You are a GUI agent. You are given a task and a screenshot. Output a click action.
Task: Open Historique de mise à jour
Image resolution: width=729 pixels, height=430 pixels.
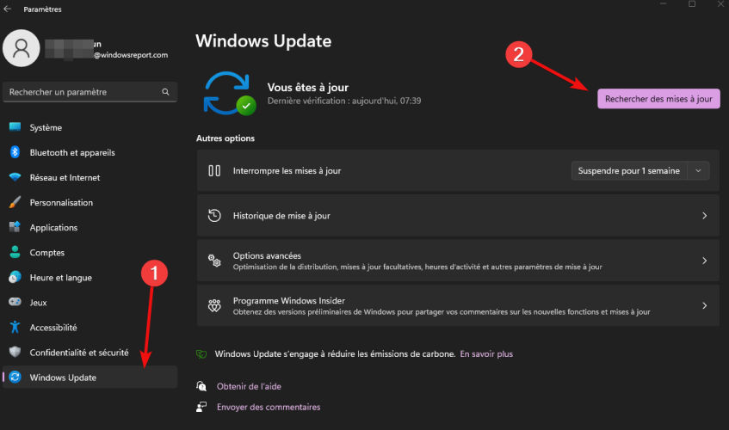[x=458, y=216]
